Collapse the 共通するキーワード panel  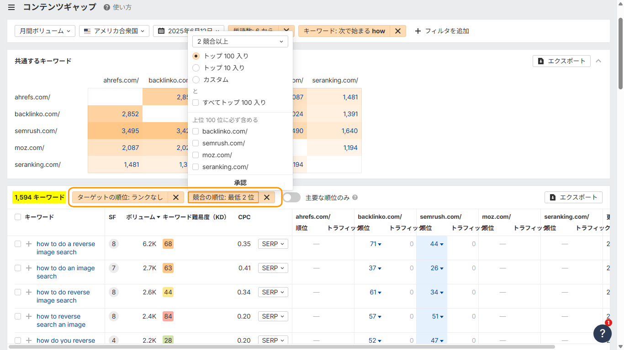(x=598, y=61)
